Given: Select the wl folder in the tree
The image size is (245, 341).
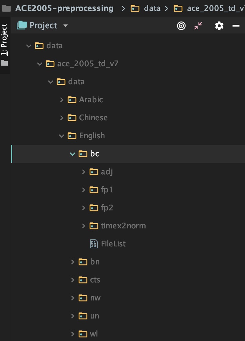Looking at the screenshot, I should [93, 334].
